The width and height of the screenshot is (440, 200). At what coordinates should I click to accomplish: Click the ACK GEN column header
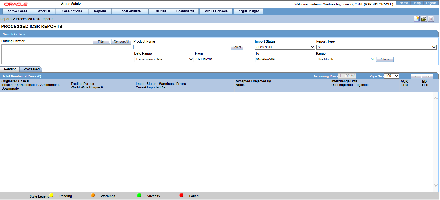pos(404,83)
